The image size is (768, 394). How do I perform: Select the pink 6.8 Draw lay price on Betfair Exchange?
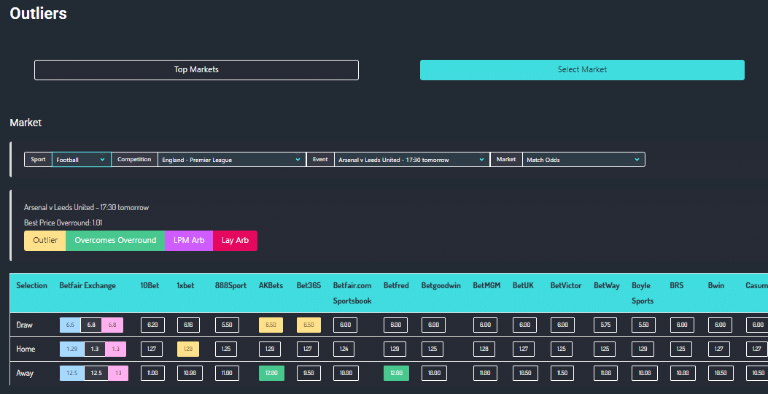[x=112, y=325]
